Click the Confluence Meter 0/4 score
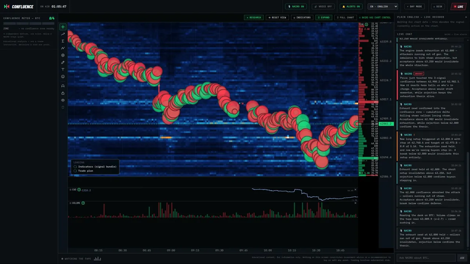The width and height of the screenshot is (470, 264). tap(52, 18)
